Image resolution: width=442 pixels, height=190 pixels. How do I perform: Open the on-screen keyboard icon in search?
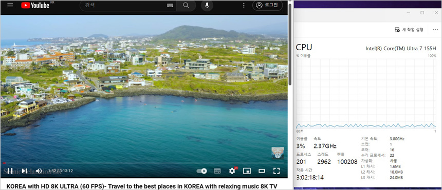pos(170,5)
